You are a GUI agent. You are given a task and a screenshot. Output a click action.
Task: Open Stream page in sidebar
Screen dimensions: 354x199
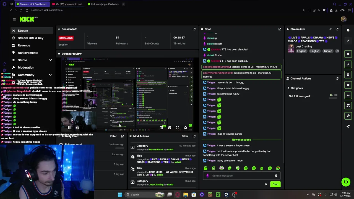[x=32, y=31]
